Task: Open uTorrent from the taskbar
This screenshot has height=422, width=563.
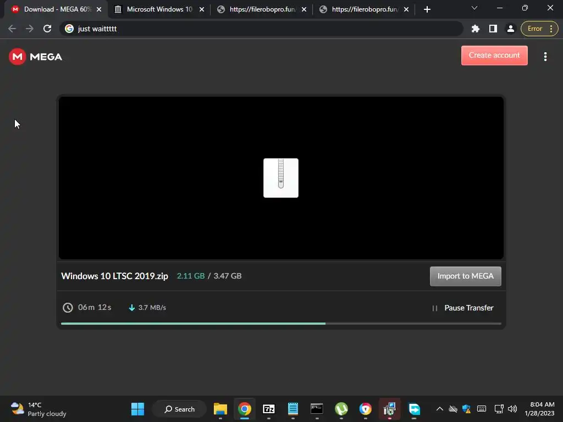Action: [341, 409]
